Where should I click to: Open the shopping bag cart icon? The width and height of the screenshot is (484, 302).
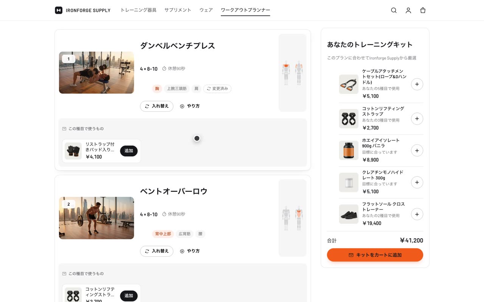tap(423, 10)
